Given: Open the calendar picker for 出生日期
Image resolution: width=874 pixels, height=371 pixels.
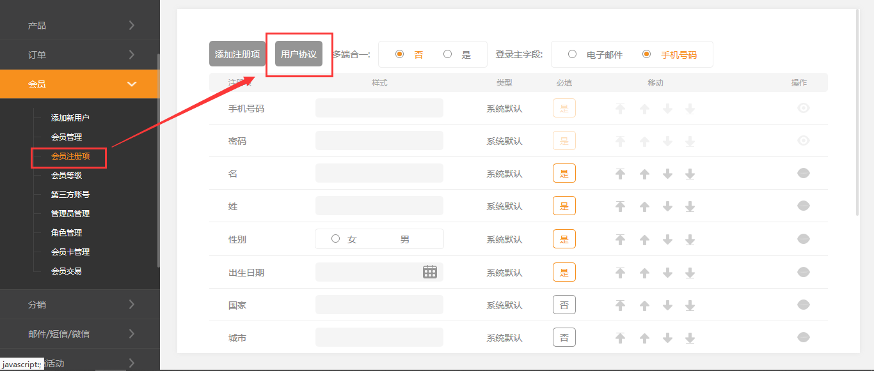Looking at the screenshot, I should [429, 272].
